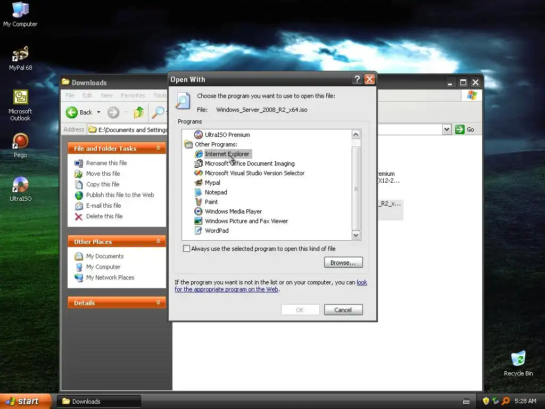The width and height of the screenshot is (545, 409).
Task: Click scroll down arrow in programs list
Action: click(356, 235)
